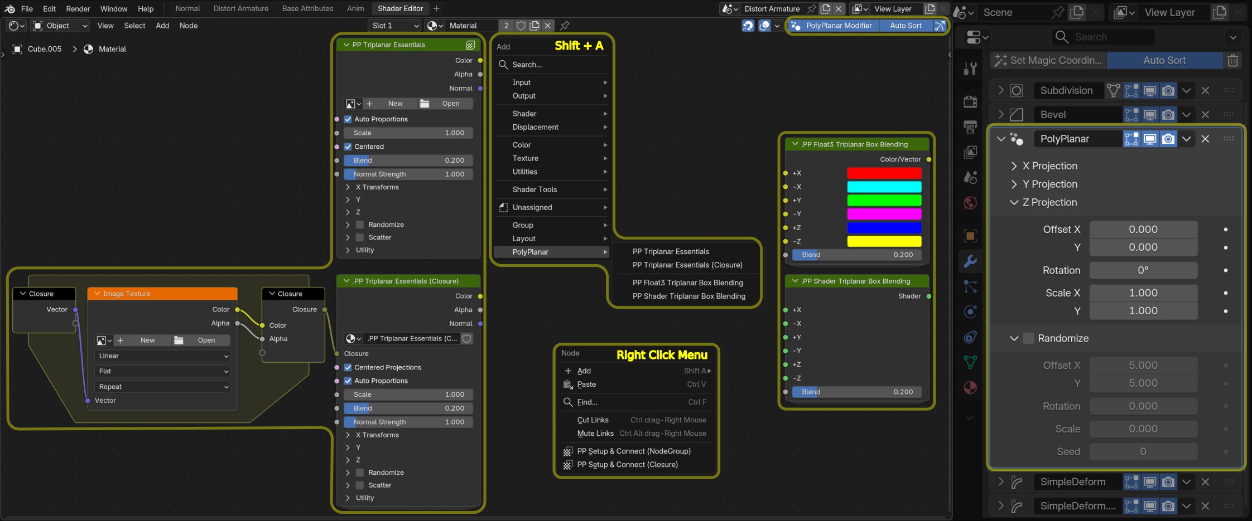The image size is (1252, 521).
Task: Choose PP Setup & Connect (NodeGroup)
Action: 634,451
